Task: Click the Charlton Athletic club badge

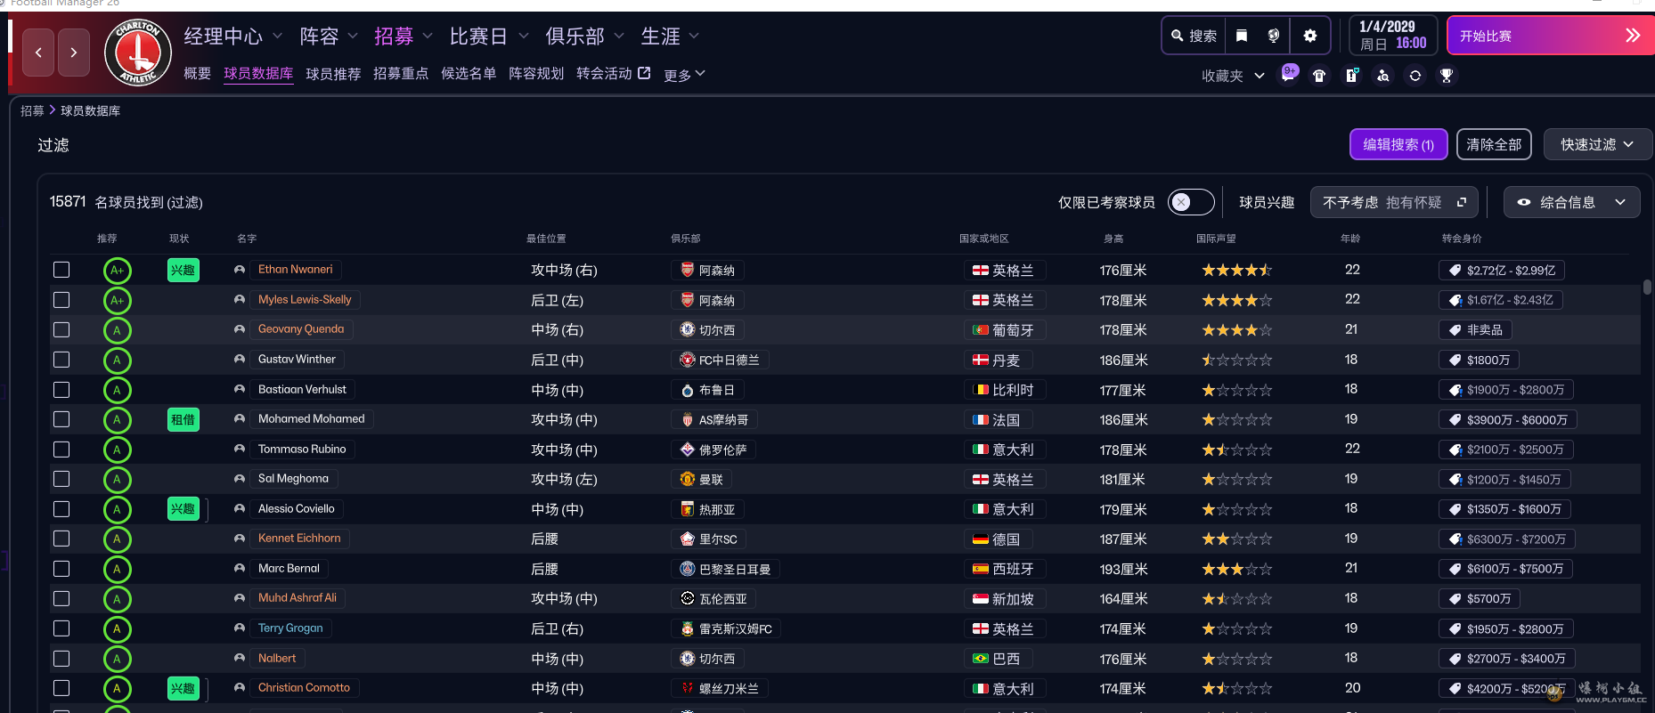Action: [x=138, y=53]
